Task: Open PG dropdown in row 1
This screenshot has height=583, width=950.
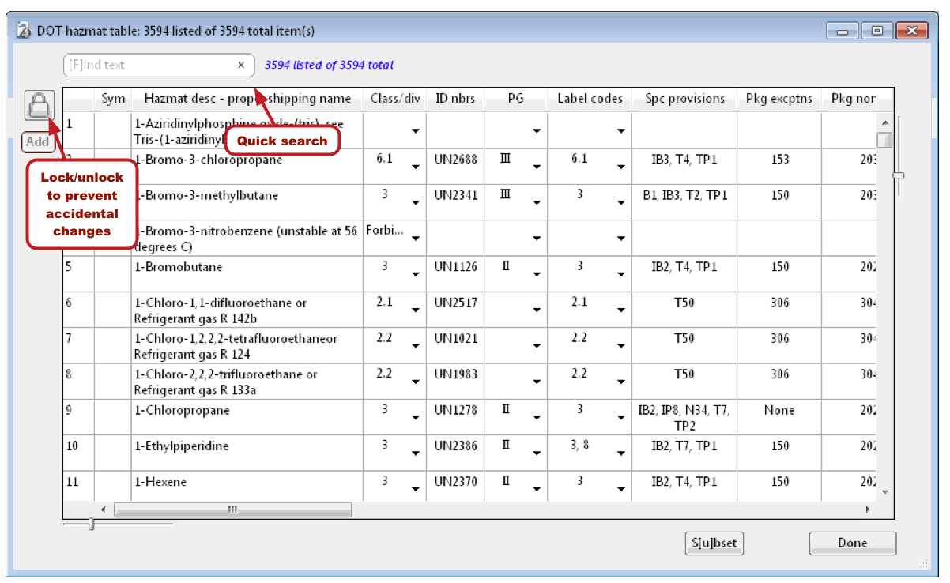Action: (x=537, y=131)
